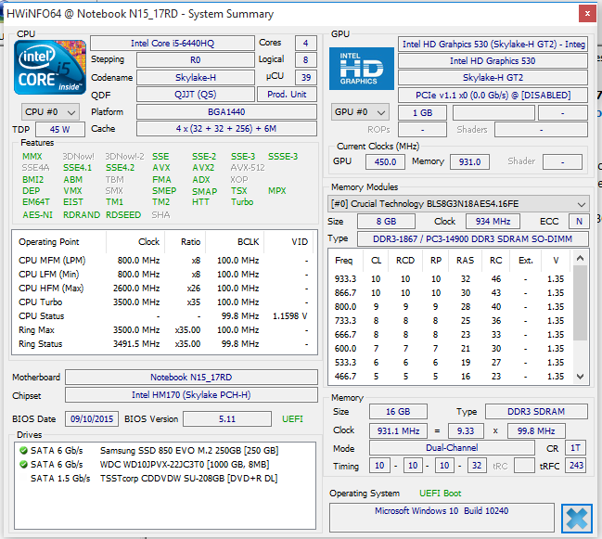Image resolution: width=602 pixels, height=539 pixels.
Task: Click the Turbo feature label
Action: click(x=242, y=202)
